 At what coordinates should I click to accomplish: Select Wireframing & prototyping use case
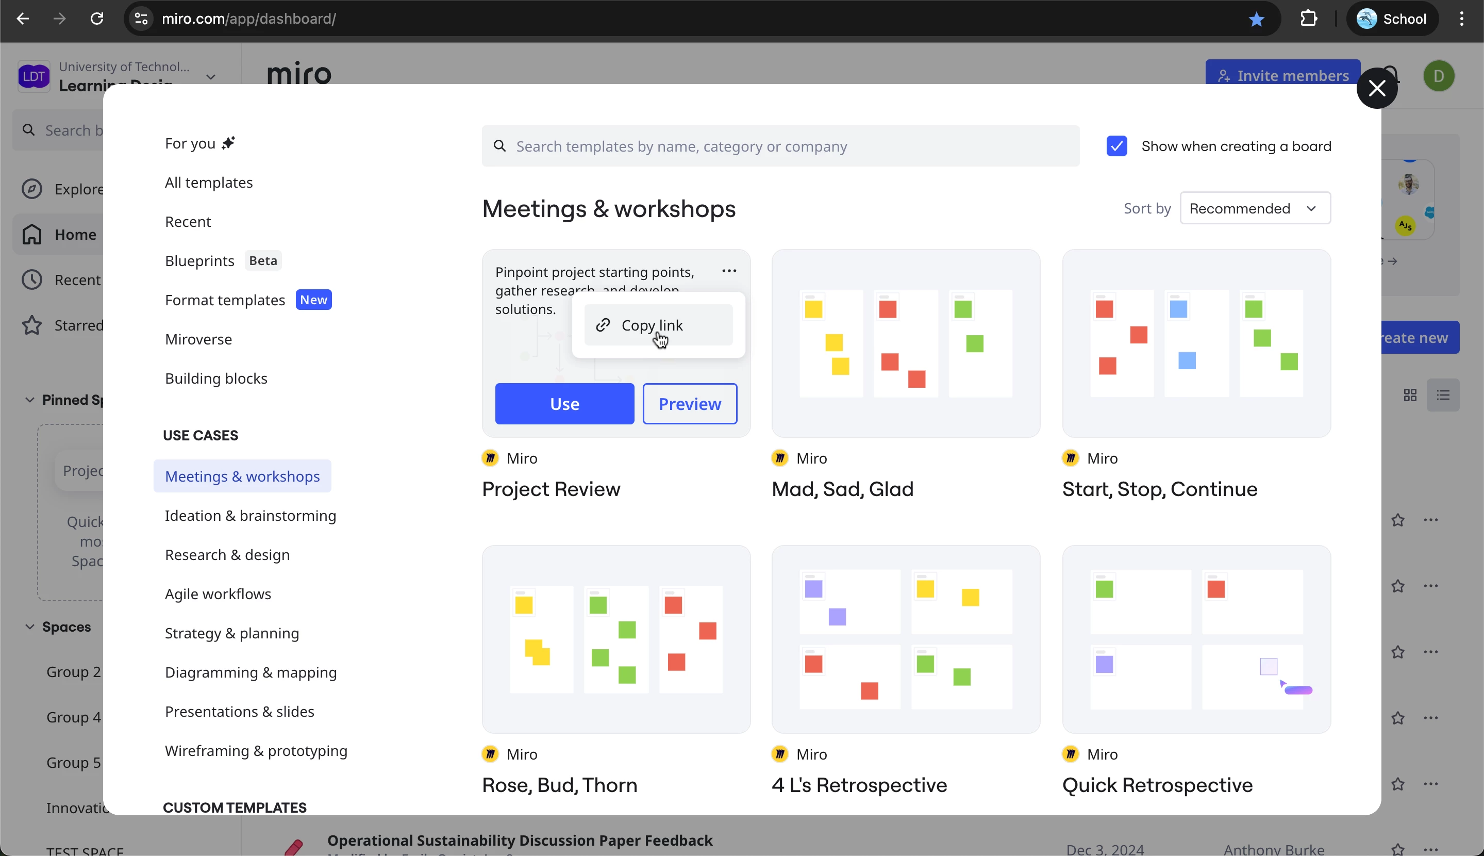point(256,751)
